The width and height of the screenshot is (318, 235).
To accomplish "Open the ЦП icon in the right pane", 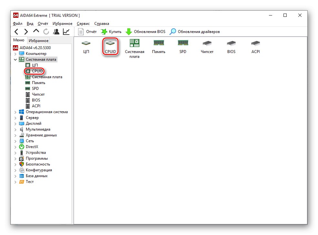I will click(86, 47).
